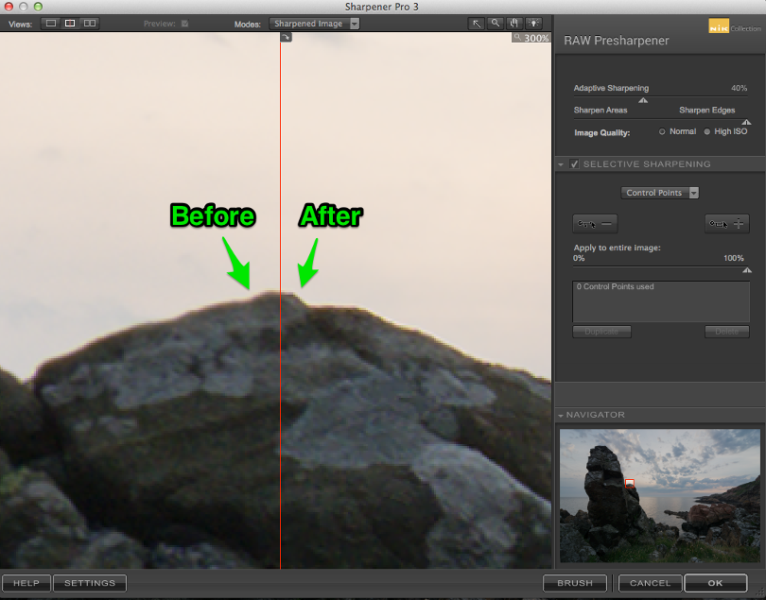Click the 300% zoom indicator
Screen dimensions: 766x600
tap(531, 38)
